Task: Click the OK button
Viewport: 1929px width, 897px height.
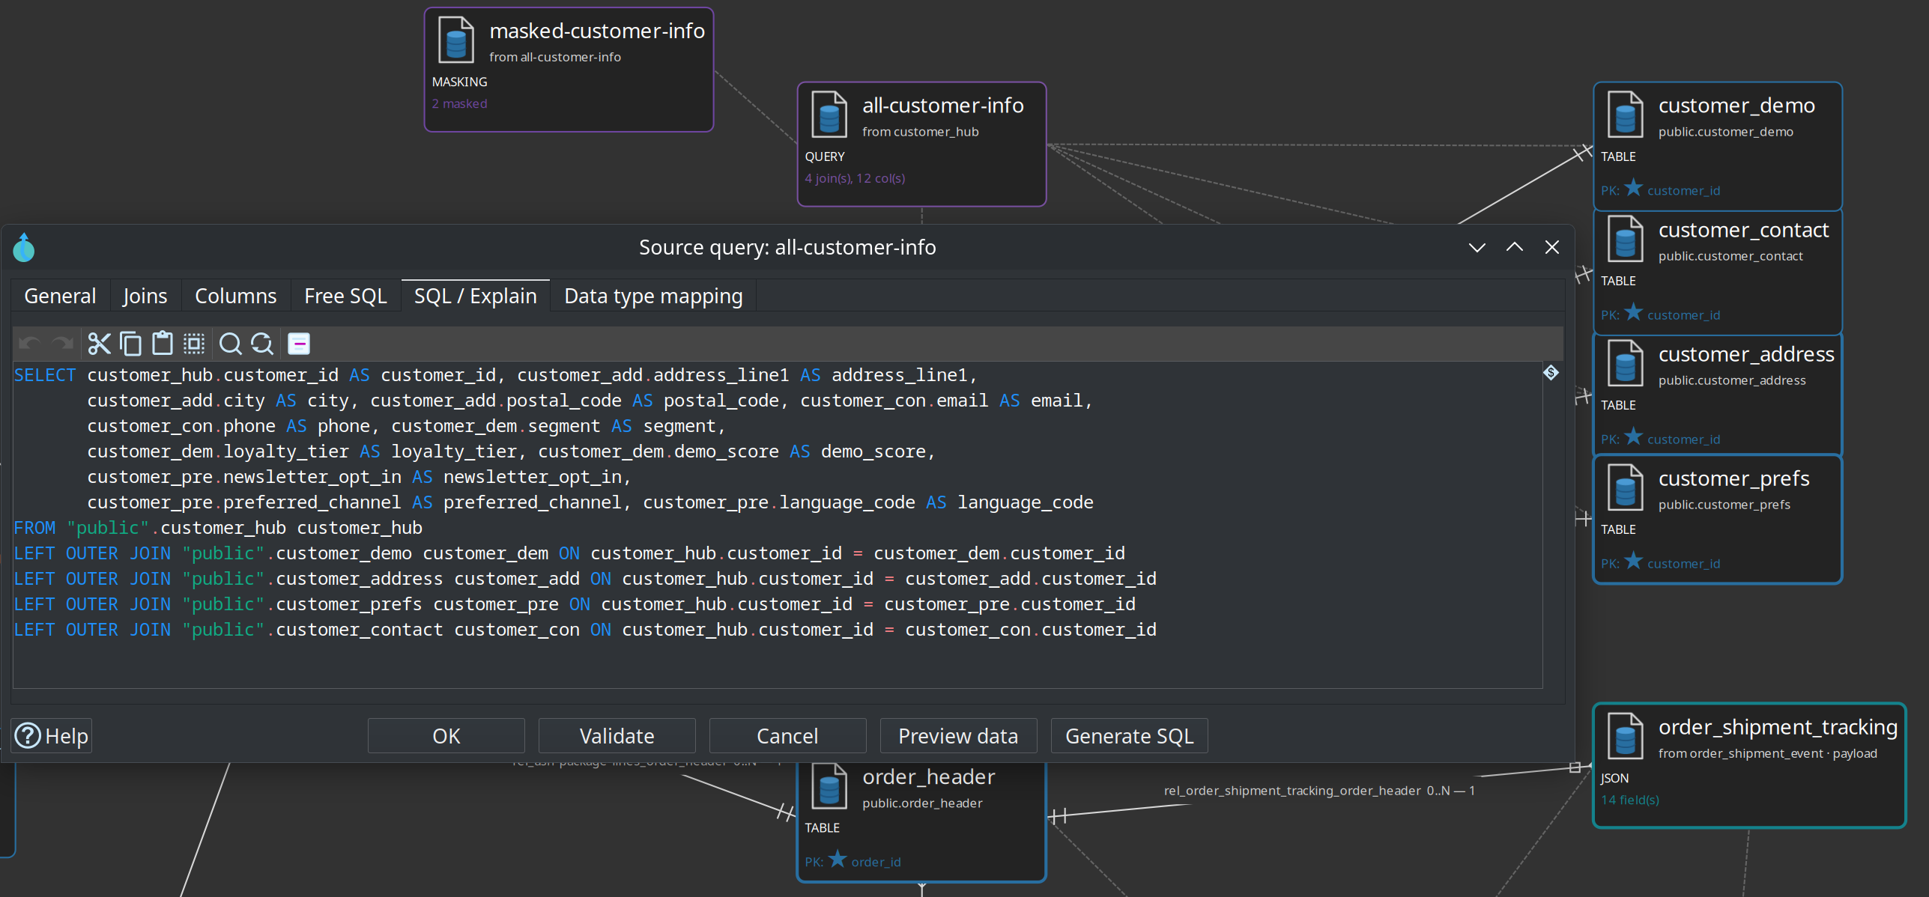Action: coord(446,736)
